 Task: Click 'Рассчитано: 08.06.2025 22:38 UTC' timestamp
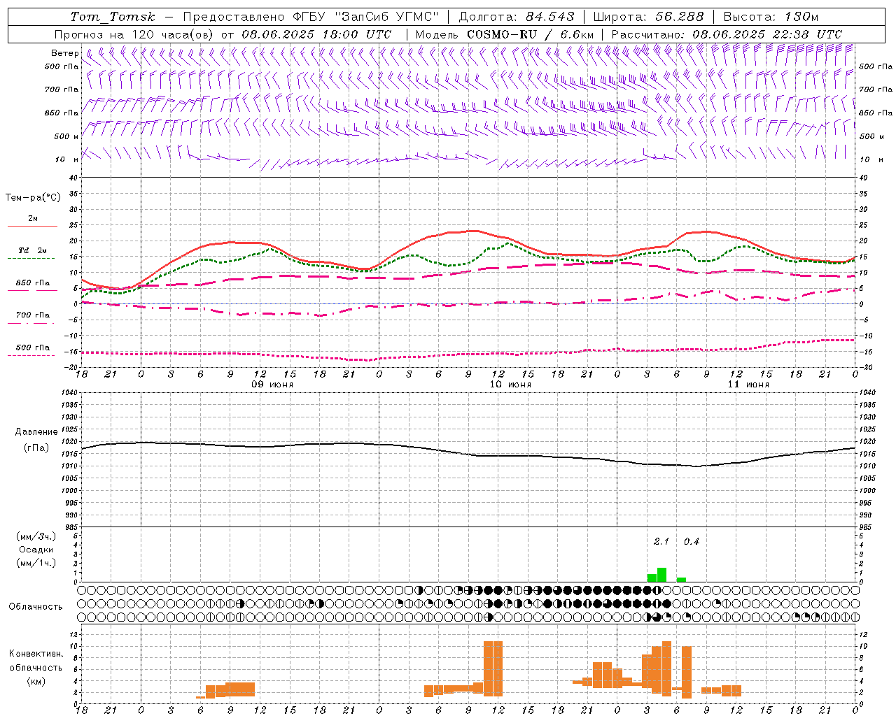pyautogui.click(x=727, y=34)
